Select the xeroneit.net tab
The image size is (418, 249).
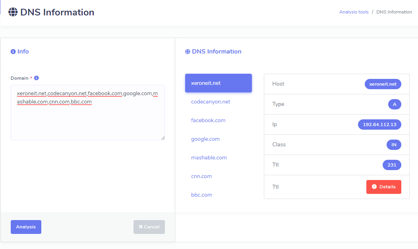(218, 83)
